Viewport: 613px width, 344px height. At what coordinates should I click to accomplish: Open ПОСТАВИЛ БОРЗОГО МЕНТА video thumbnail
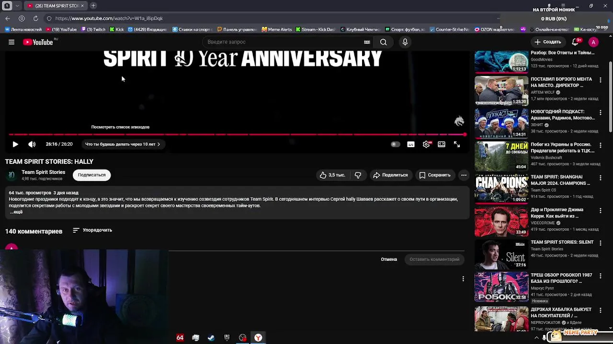click(501, 91)
